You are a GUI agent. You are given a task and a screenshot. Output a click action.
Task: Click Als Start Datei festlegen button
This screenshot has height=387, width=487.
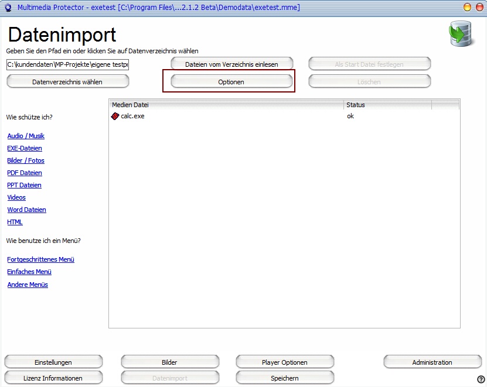[369, 64]
